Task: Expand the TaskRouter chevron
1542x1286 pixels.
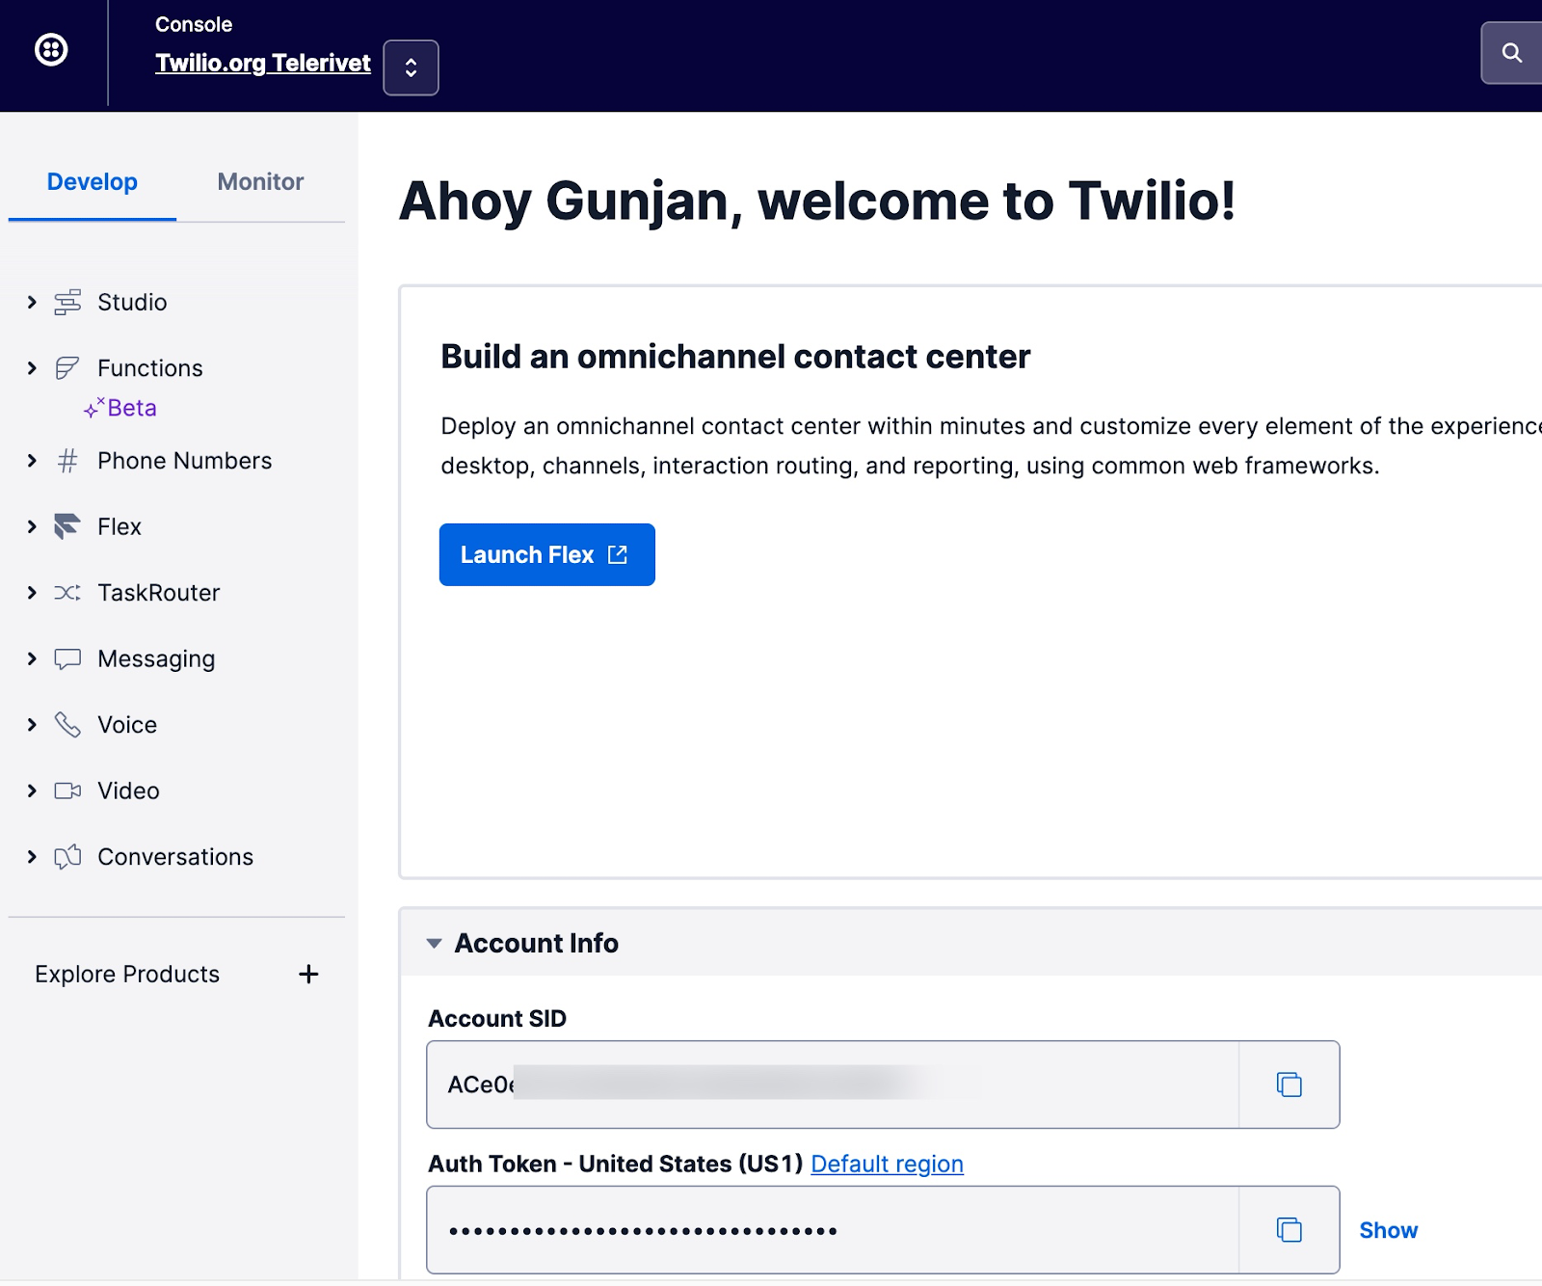Action: point(32,593)
